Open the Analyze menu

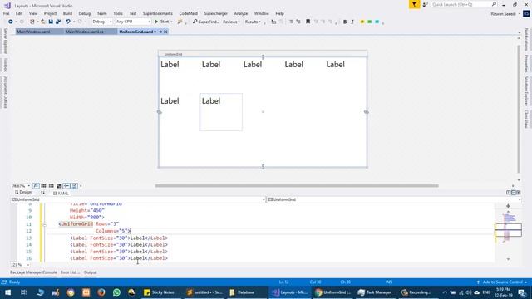[240, 13]
